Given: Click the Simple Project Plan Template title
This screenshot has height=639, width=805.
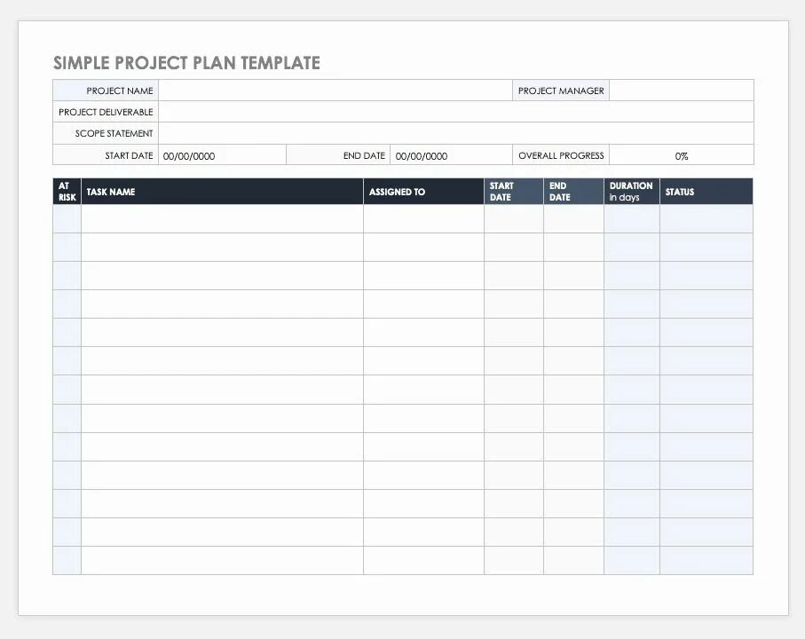Looking at the screenshot, I should tap(187, 63).
